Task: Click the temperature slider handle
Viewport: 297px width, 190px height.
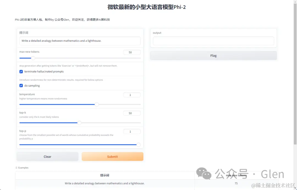Action: pyautogui.click(x=97, y=104)
